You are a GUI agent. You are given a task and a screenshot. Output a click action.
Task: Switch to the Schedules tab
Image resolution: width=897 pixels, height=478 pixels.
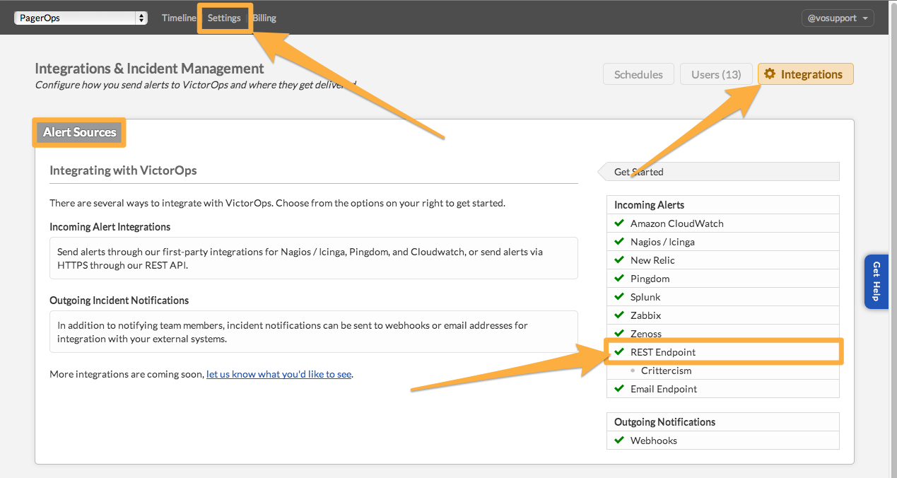[638, 74]
